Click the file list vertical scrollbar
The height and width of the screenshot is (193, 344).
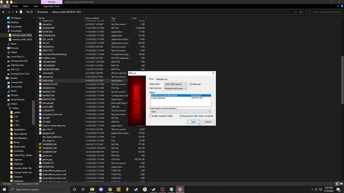pos(342,80)
